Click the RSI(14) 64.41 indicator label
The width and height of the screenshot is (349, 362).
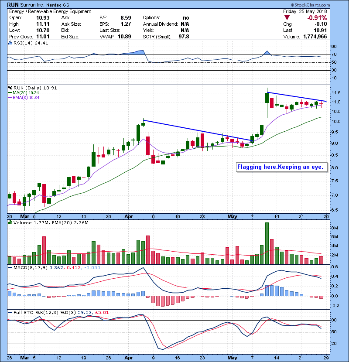pos(31,43)
